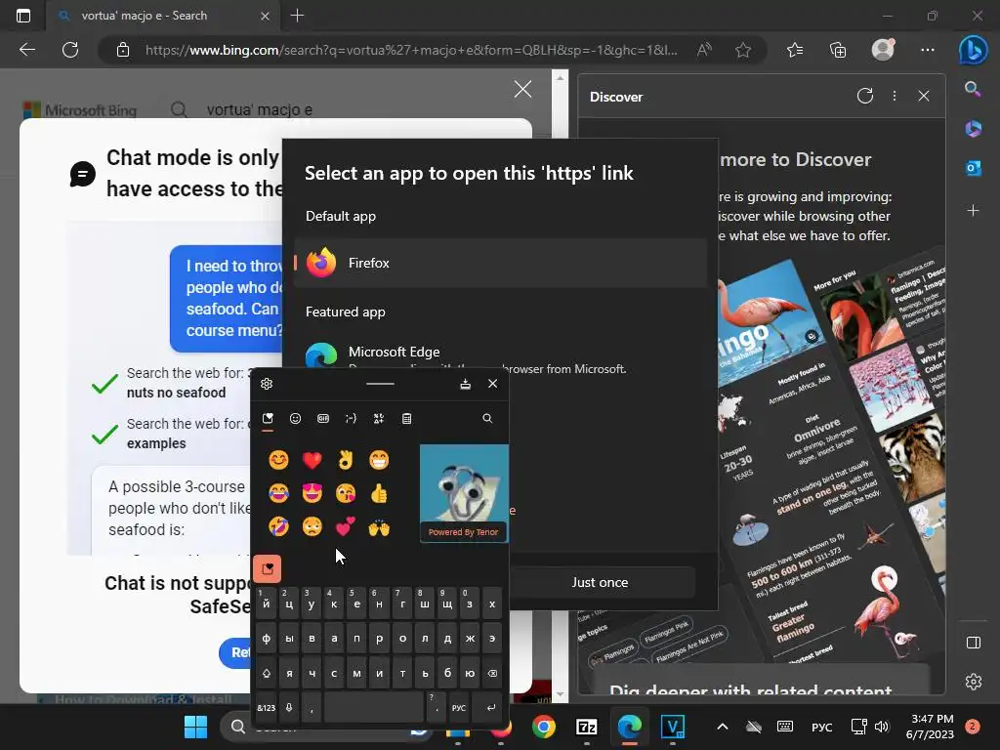Open Microsoft 365 sidebar icon
The image size is (1000, 750).
[973, 128]
